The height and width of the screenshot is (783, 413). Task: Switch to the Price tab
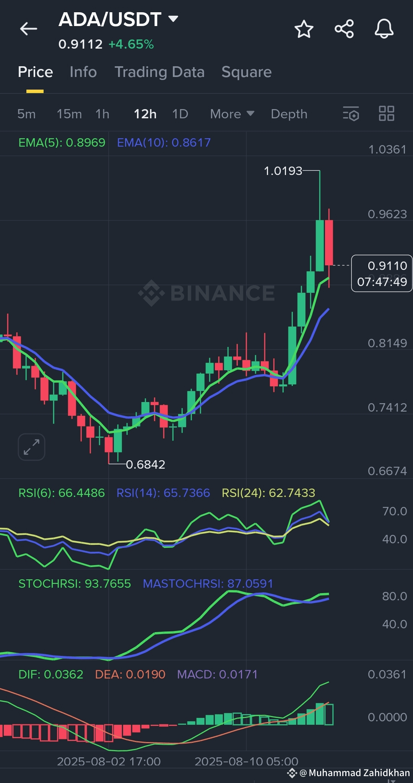tap(35, 72)
